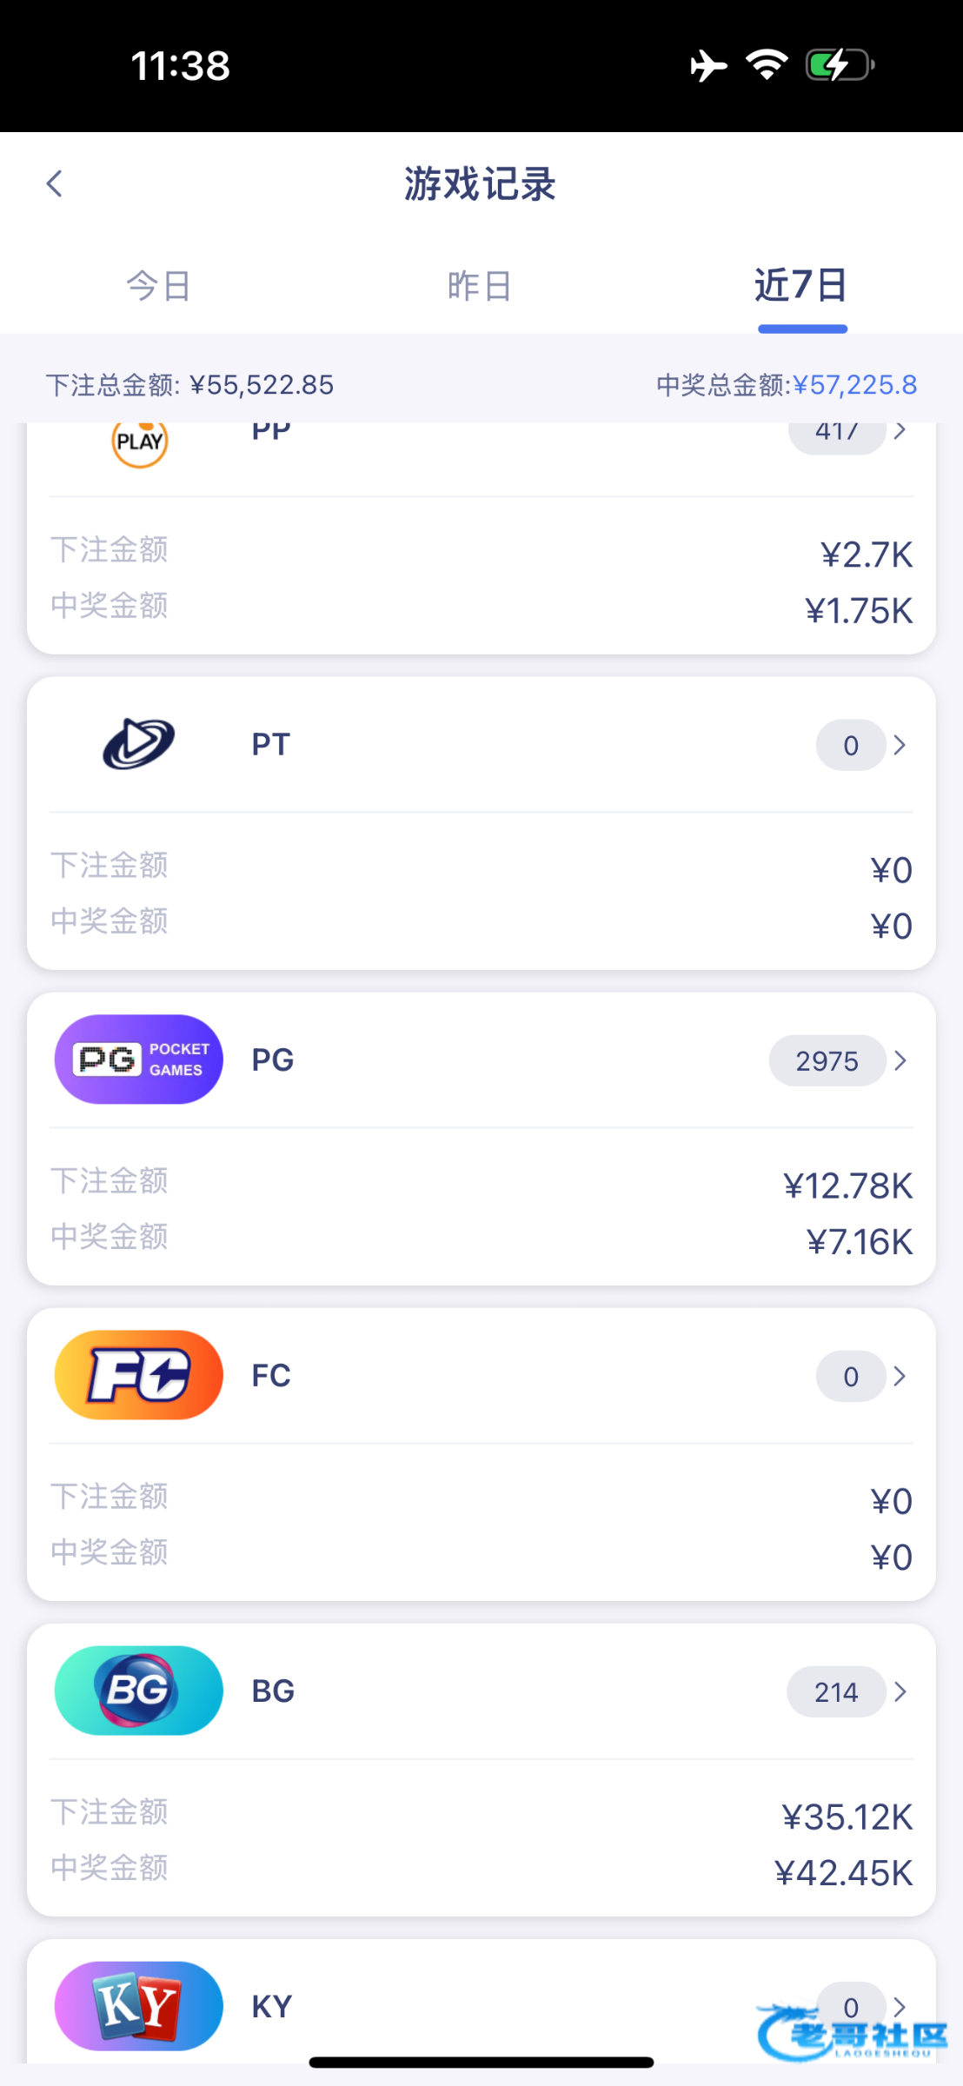Tap the FC game provider logo
The height and width of the screenshot is (2086, 963).
click(x=139, y=1375)
